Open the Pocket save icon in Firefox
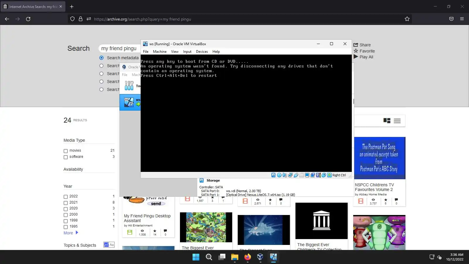 [451, 19]
